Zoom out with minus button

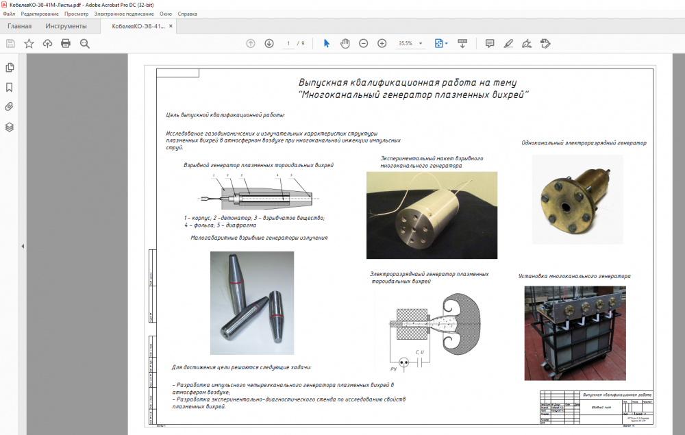click(x=364, y=43)
